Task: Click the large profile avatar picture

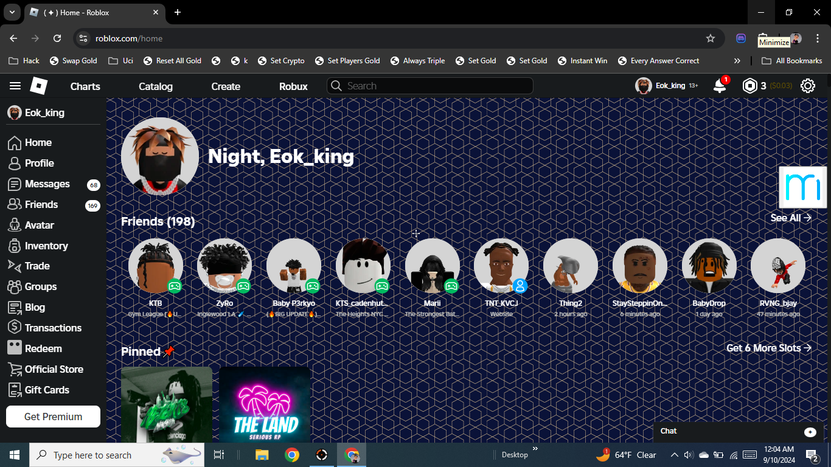Action: click(x=160, y=156)
